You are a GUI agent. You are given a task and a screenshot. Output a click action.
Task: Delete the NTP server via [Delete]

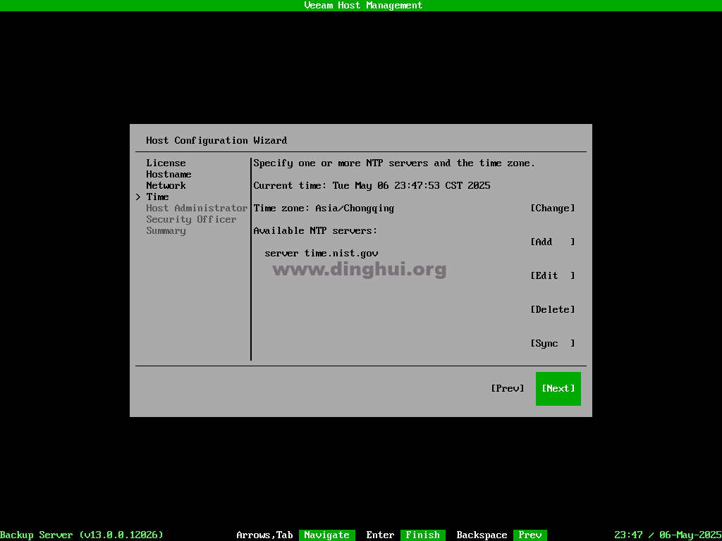pos(553,310)
